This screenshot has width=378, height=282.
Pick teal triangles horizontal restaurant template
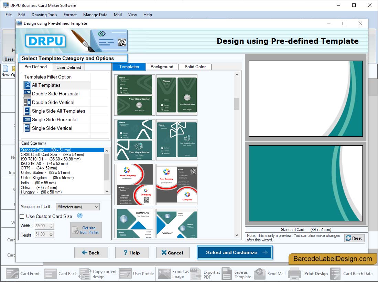click(x=135, y=140)
